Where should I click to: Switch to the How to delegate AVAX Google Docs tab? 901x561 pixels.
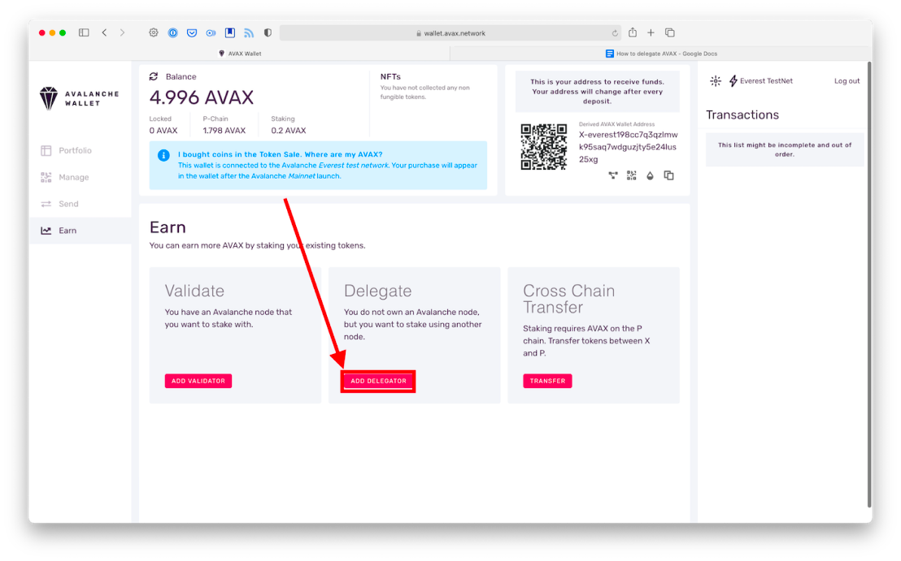[x=661, y=54]
